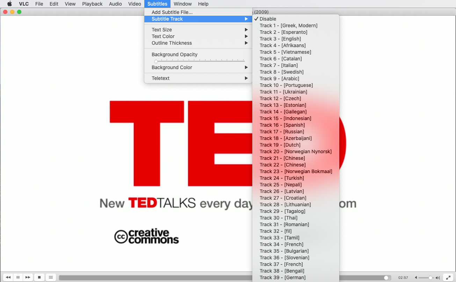Screen dimensions: 456x282
Task: Click the 02:57 elapsed time display
Action: pyautogui.click(x=403, y=278)
